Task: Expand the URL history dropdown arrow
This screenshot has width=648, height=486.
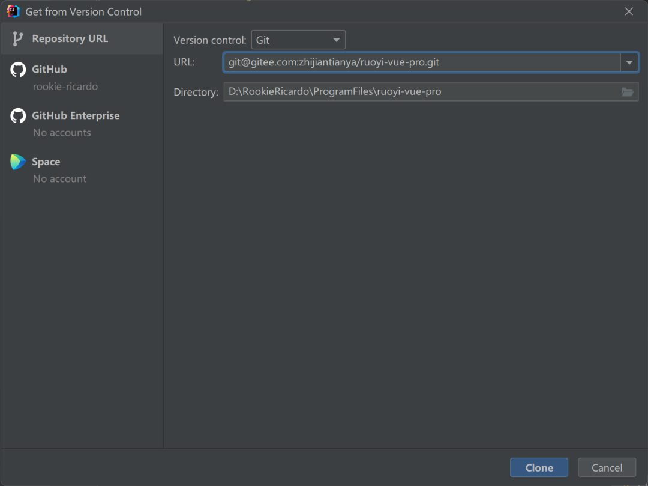Action: 629,62
